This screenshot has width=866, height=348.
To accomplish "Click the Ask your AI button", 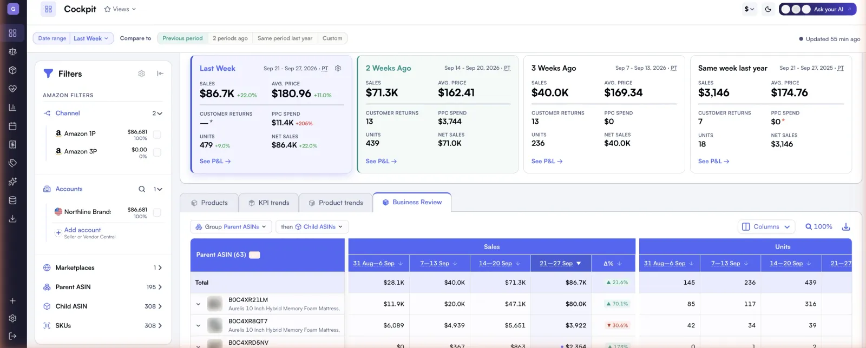I will pyautogui.click(x=817, y=9).
